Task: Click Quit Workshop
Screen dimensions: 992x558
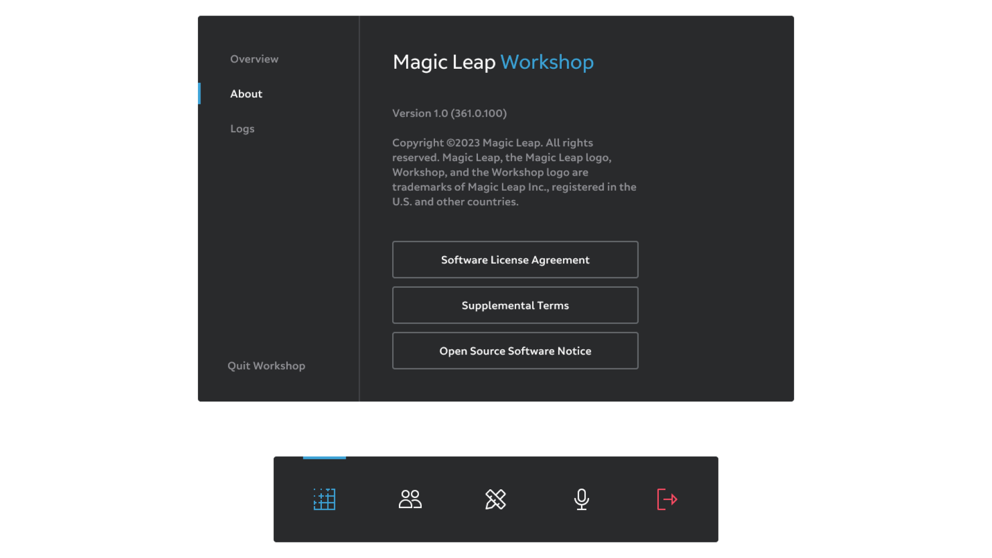Action: pos(267,366)
